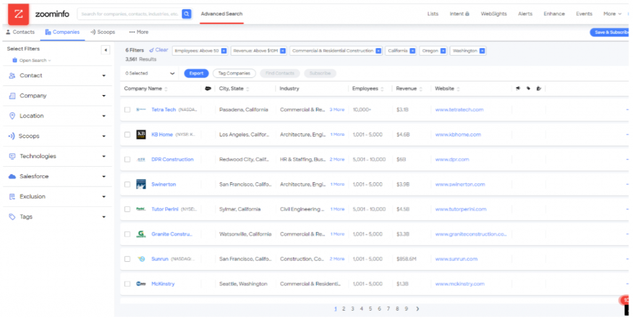Switch to the Scoops tab
Image resolution: width=633 pixels, height=318 pixels.
[x=103, y=32]
